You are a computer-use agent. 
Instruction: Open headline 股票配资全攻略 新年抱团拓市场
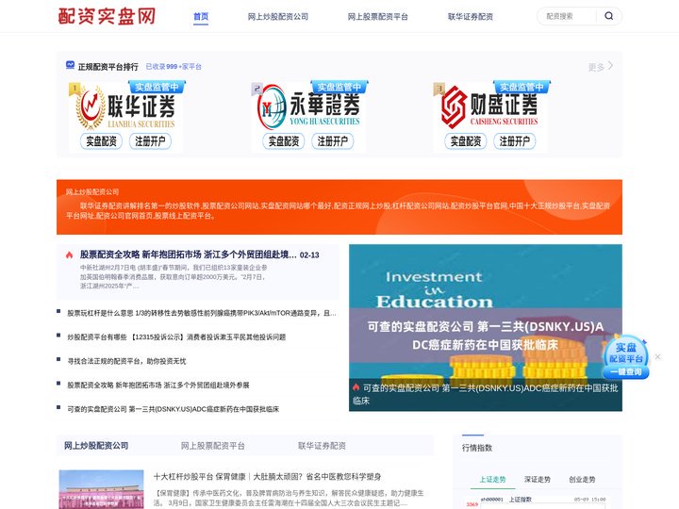[x=188, y=254]
